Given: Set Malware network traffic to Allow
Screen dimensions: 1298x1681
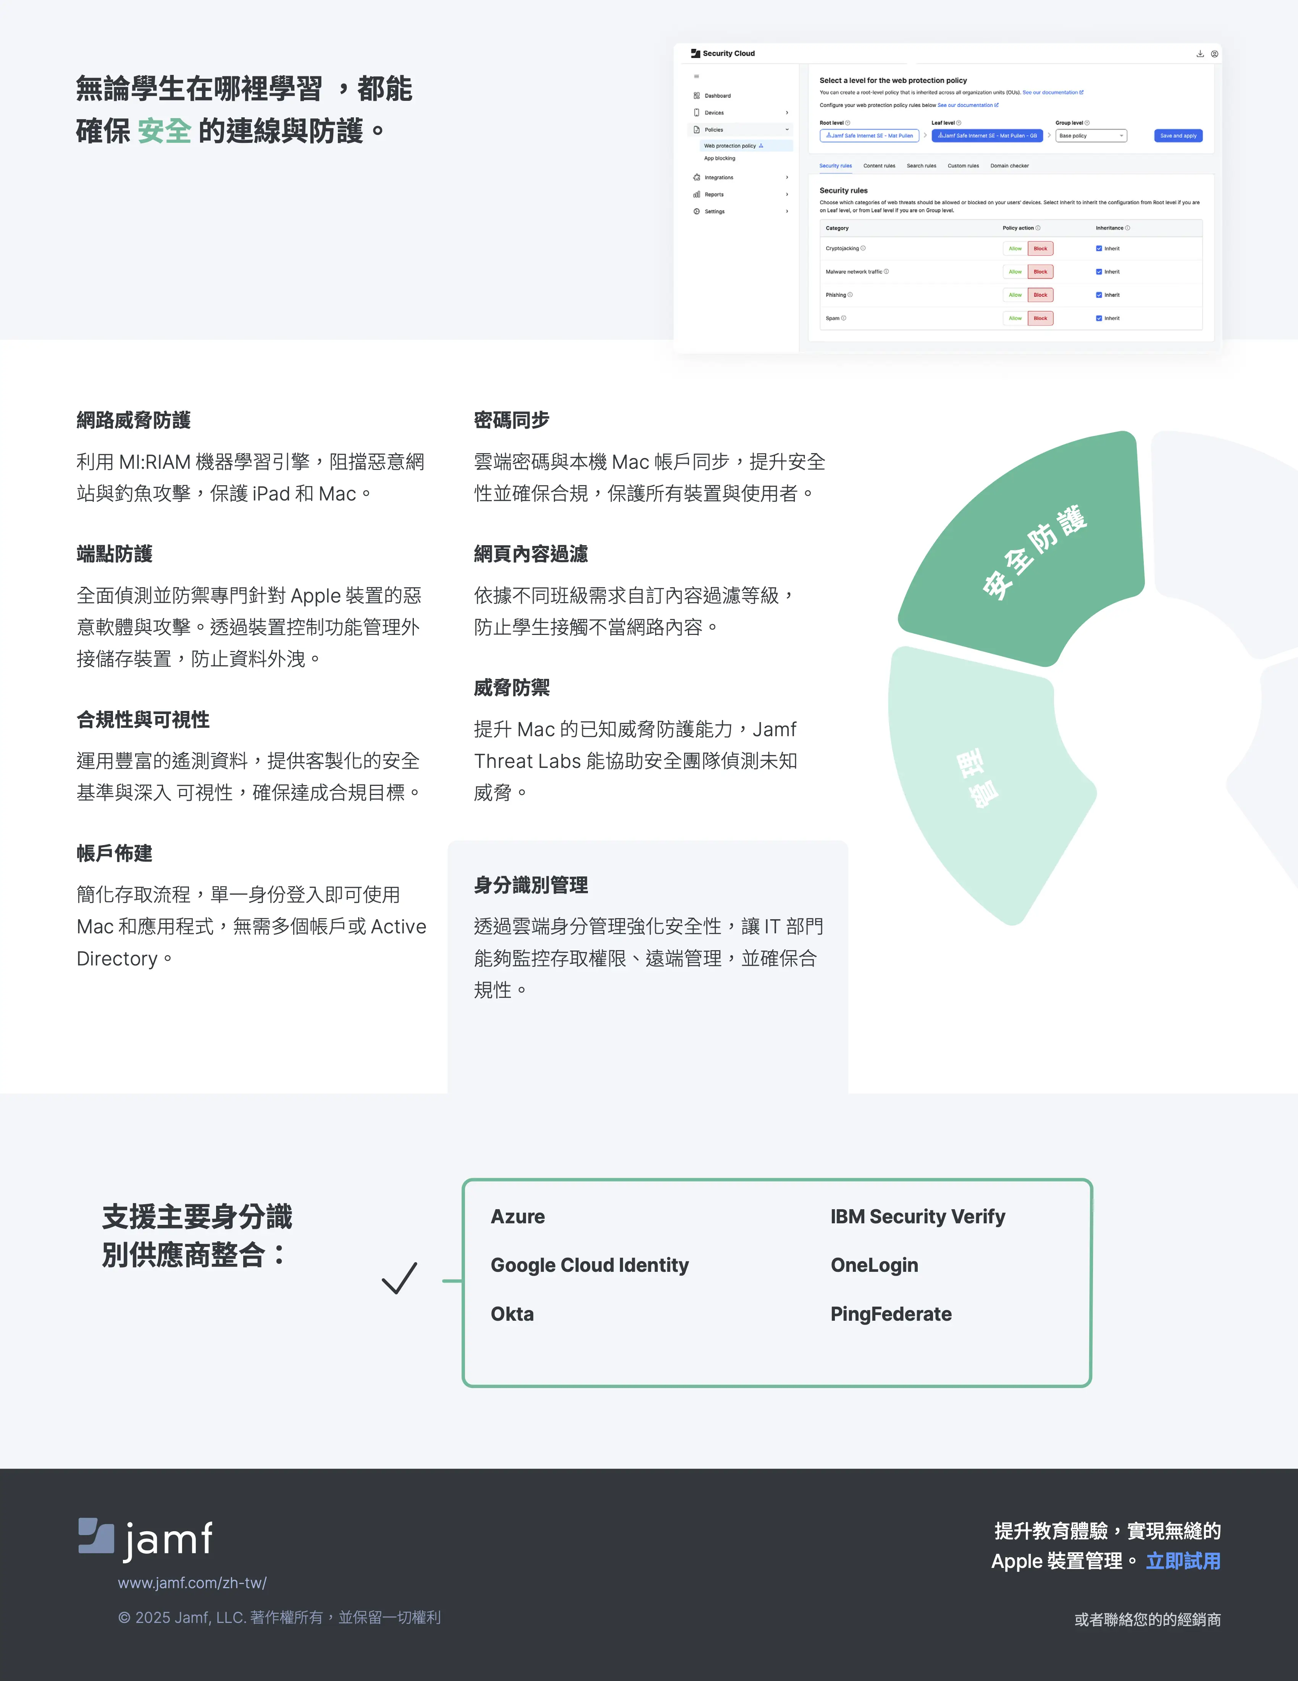Looking at the screenshot, I should [1015, 272].
